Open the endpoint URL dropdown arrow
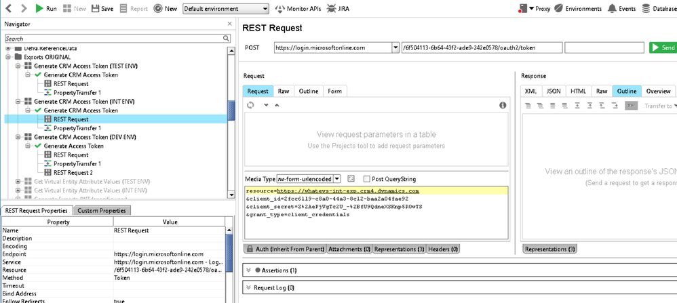This screenshot has width=677, height=303. pyautogui.click(x=395, y=47)
